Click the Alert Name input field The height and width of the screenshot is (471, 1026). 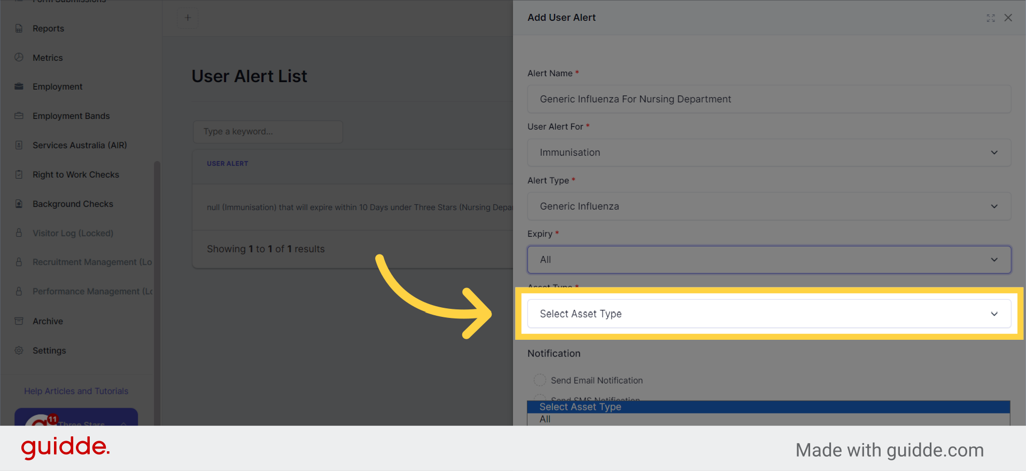click(x=769, y=99)
